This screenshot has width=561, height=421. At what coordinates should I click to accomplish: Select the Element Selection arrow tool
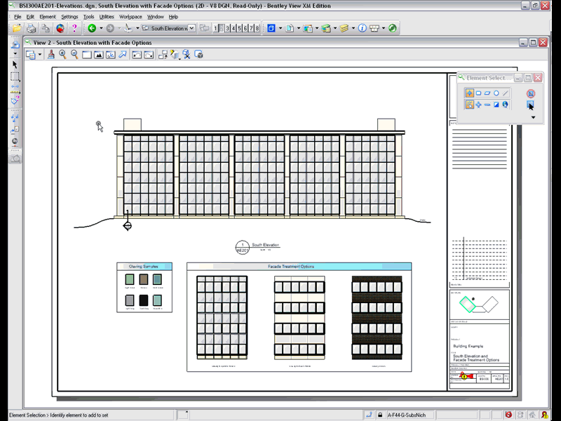pos(15,65)
